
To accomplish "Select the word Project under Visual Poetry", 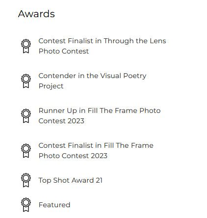I will [51, 86].
